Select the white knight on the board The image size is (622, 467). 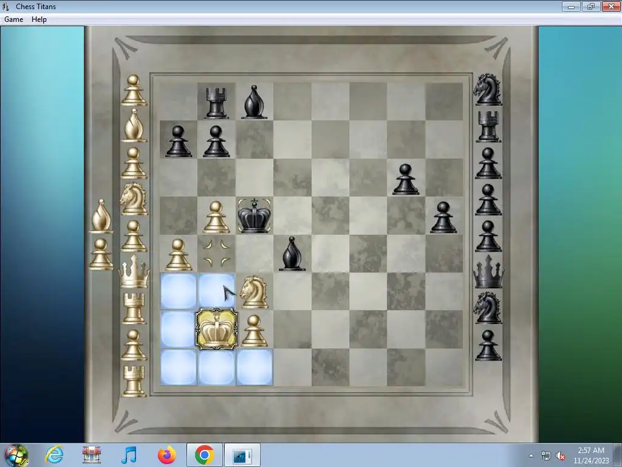tap(255, 292)
